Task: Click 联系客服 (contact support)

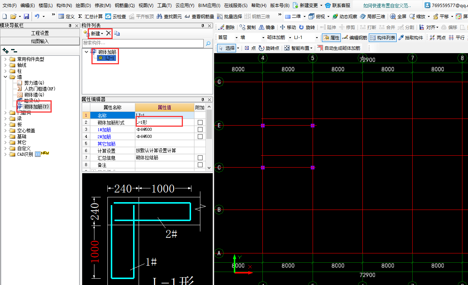Action: [338, 6]
